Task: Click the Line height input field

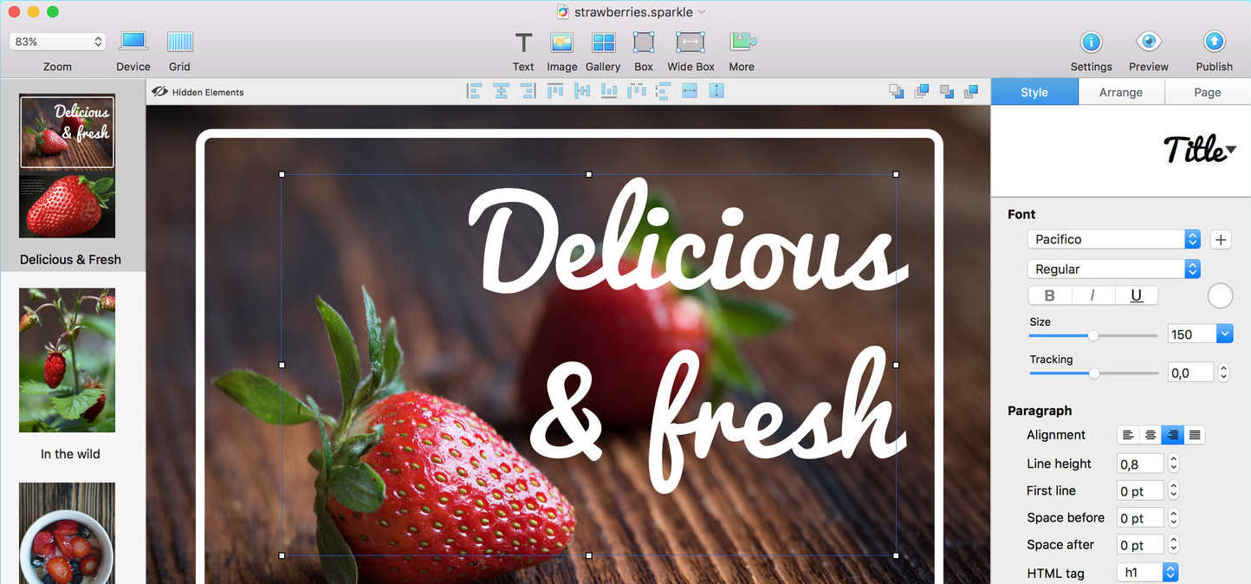Action: point(1140,464)
